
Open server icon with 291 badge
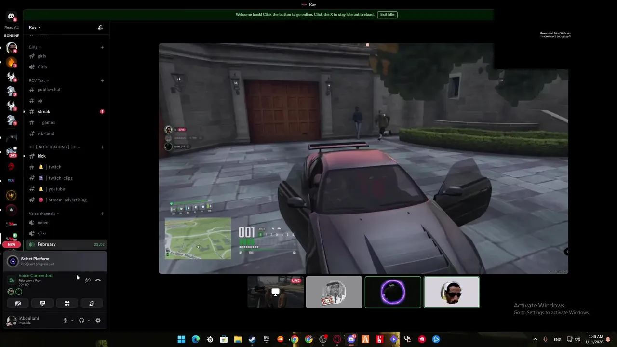click(12, 151)
